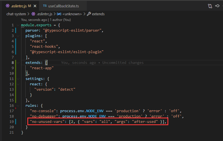This screenshot has width=223, height=141.
Task: Collapse the react object fold on line 12
Action: click(x=18, y=84)
